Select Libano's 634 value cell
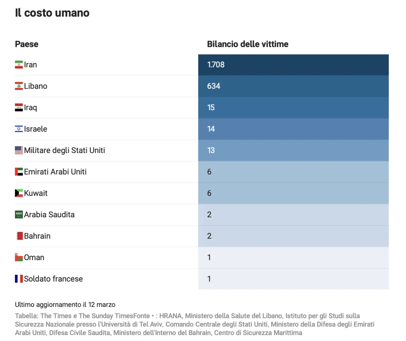The height and width of the screenshot is (341, 406). point(293,86)
